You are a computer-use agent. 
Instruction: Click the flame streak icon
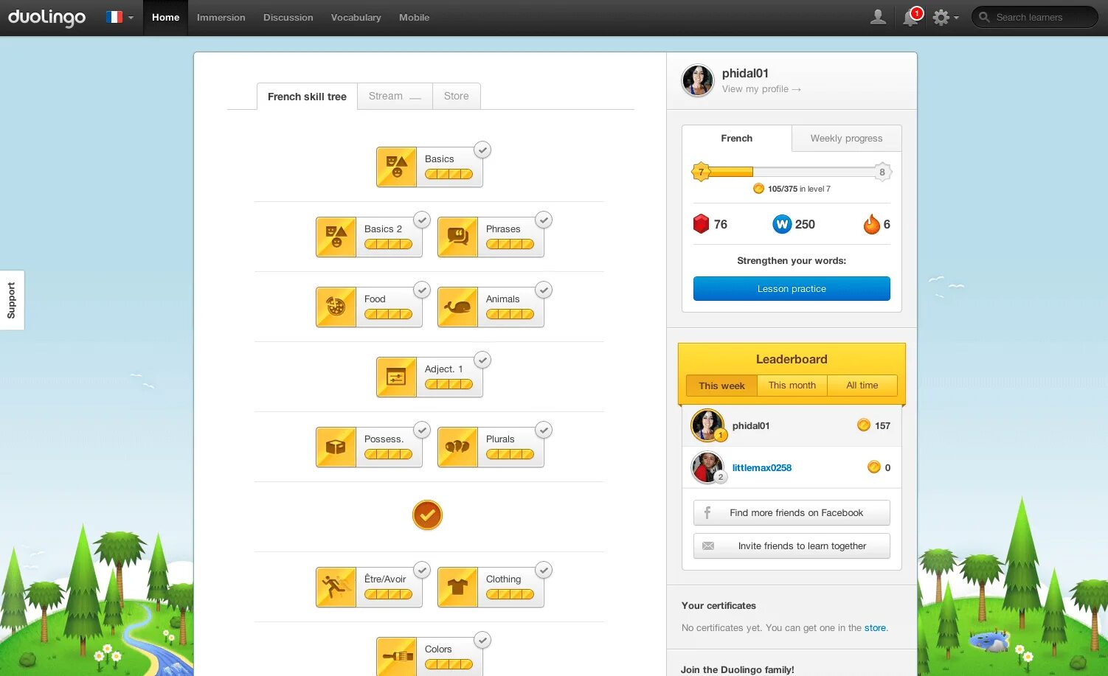872,224
